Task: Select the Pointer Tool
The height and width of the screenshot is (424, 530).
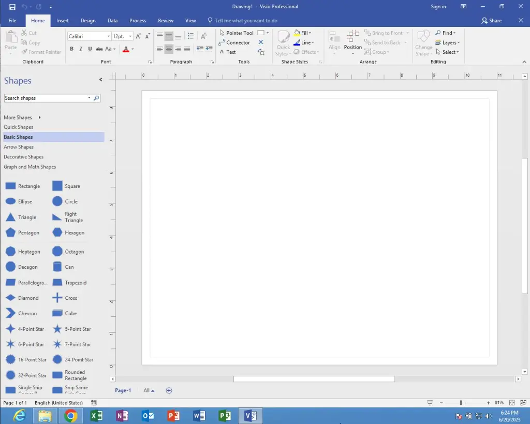Action: coord(236,33)
